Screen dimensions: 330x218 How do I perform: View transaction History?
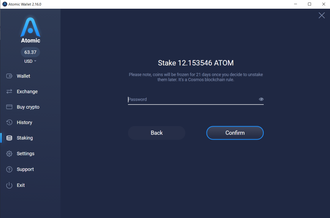click(24, 123)
